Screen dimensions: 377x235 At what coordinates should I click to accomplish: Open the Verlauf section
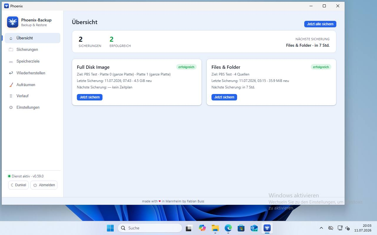coord(32,96)
